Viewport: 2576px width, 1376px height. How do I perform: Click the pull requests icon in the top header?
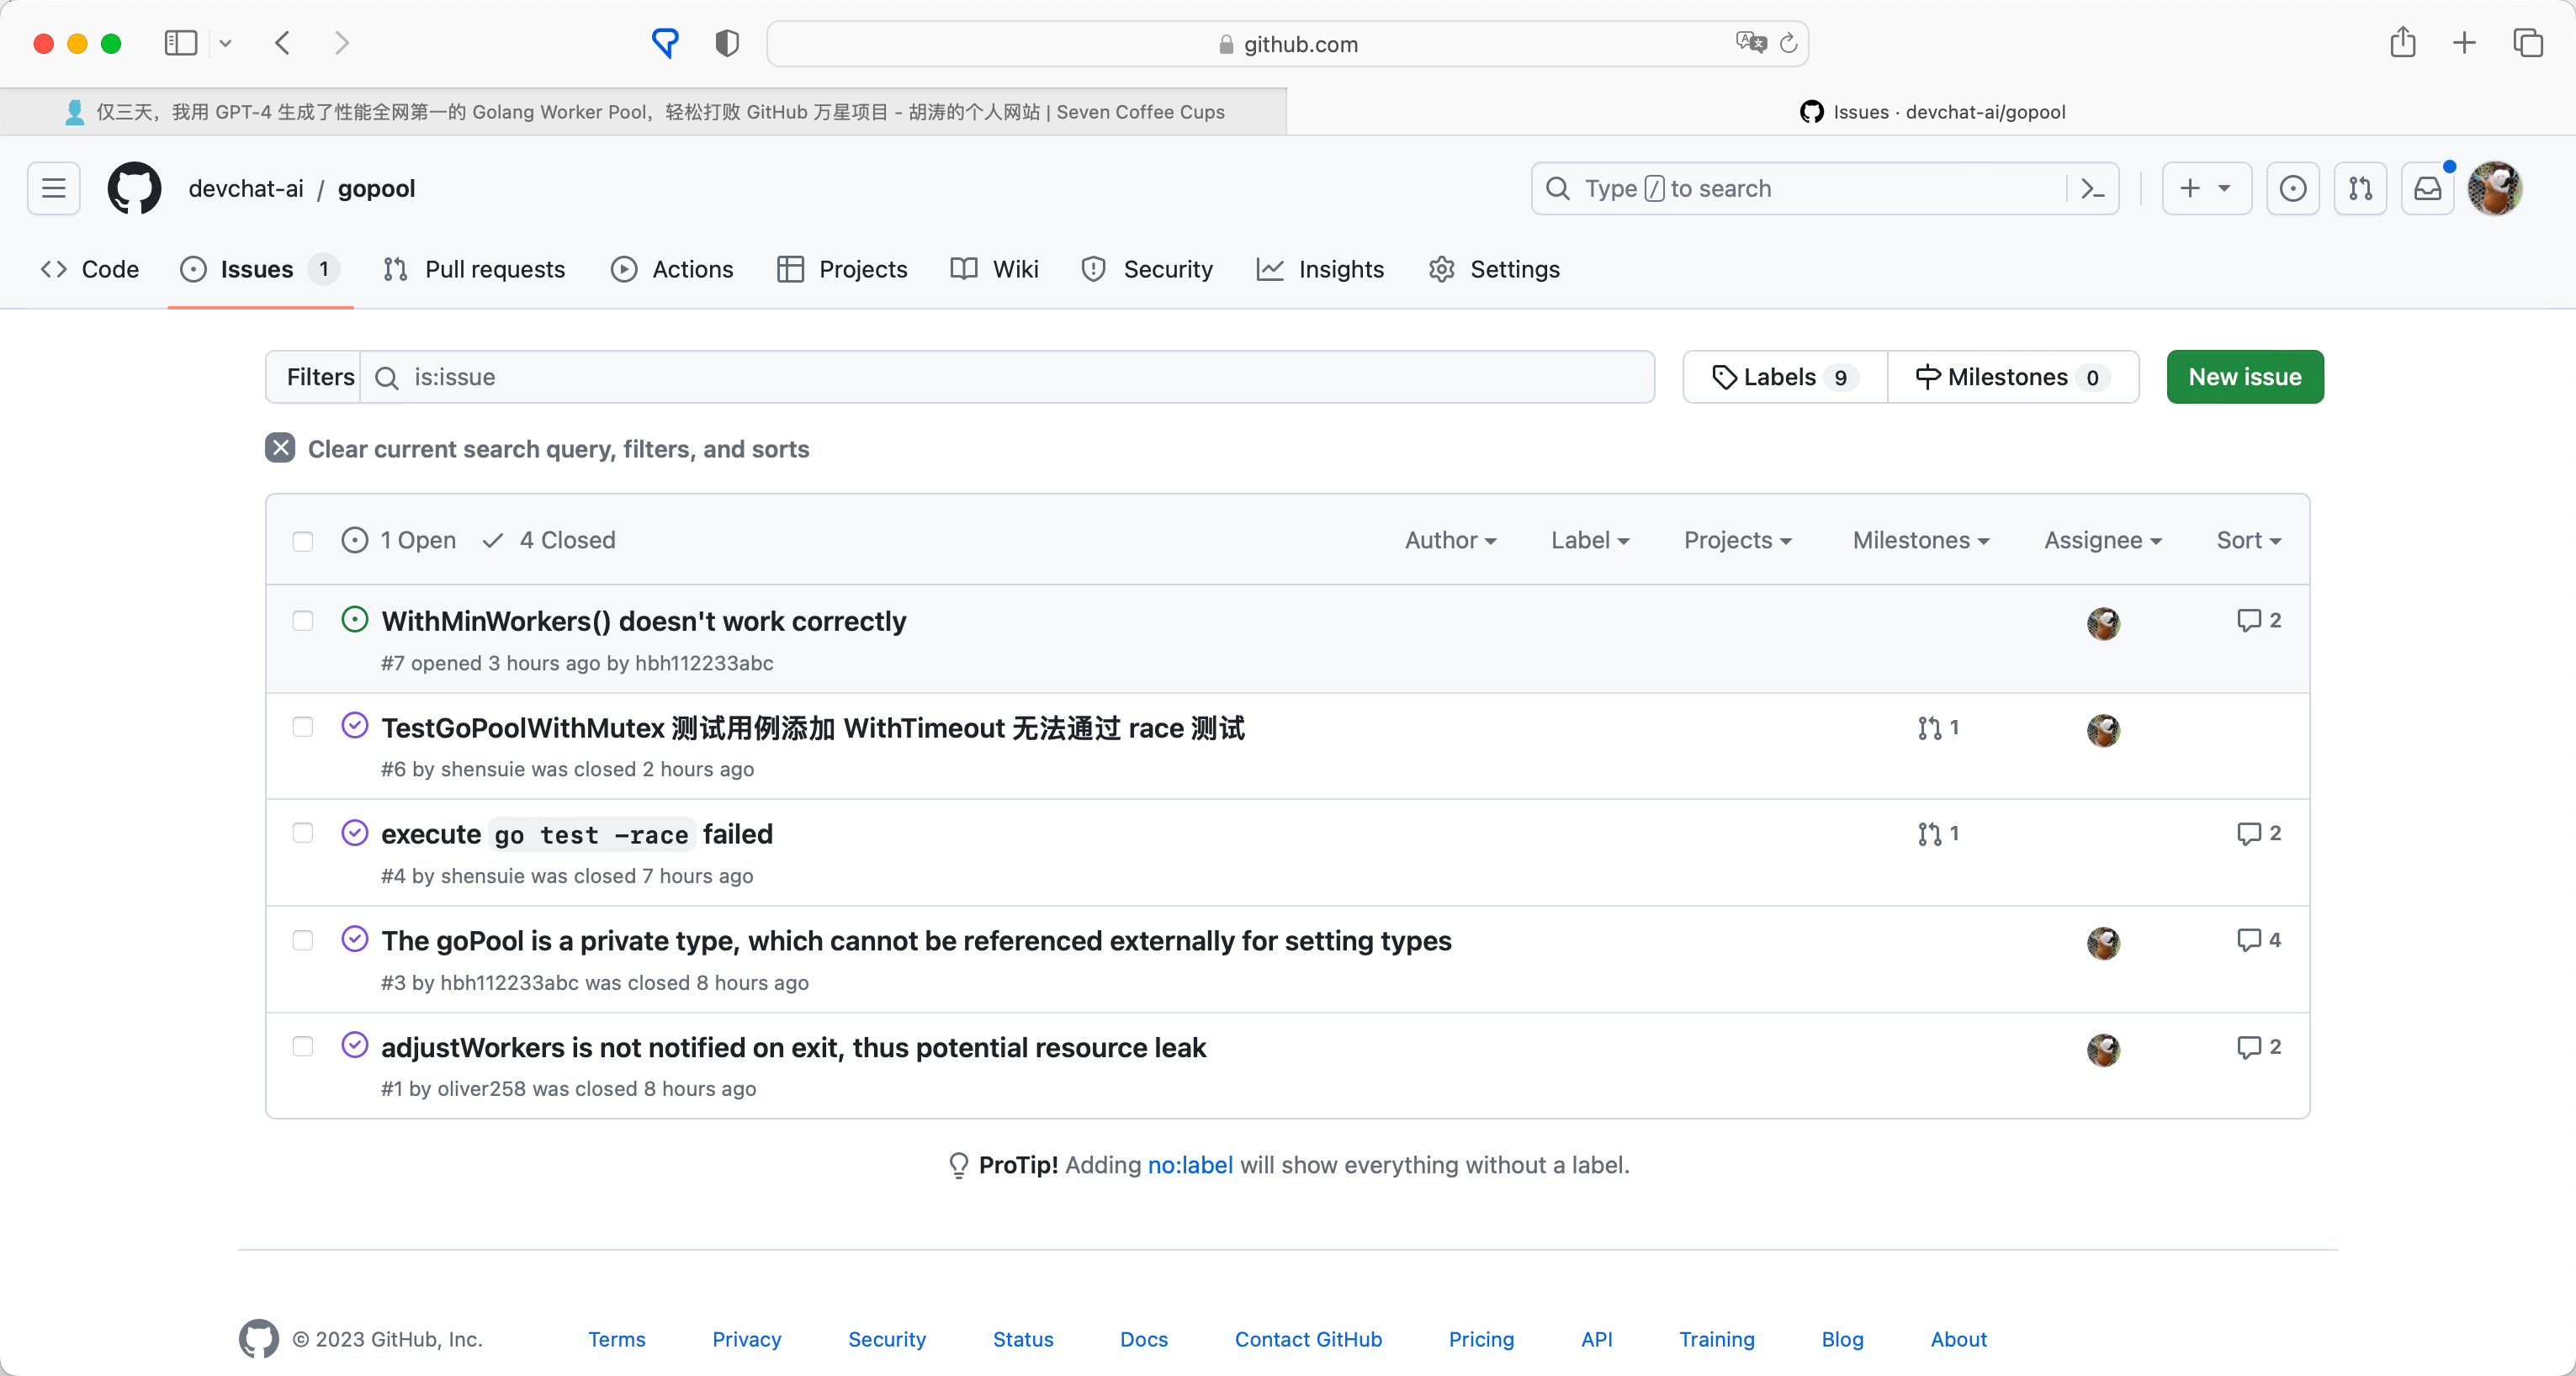2360,188
